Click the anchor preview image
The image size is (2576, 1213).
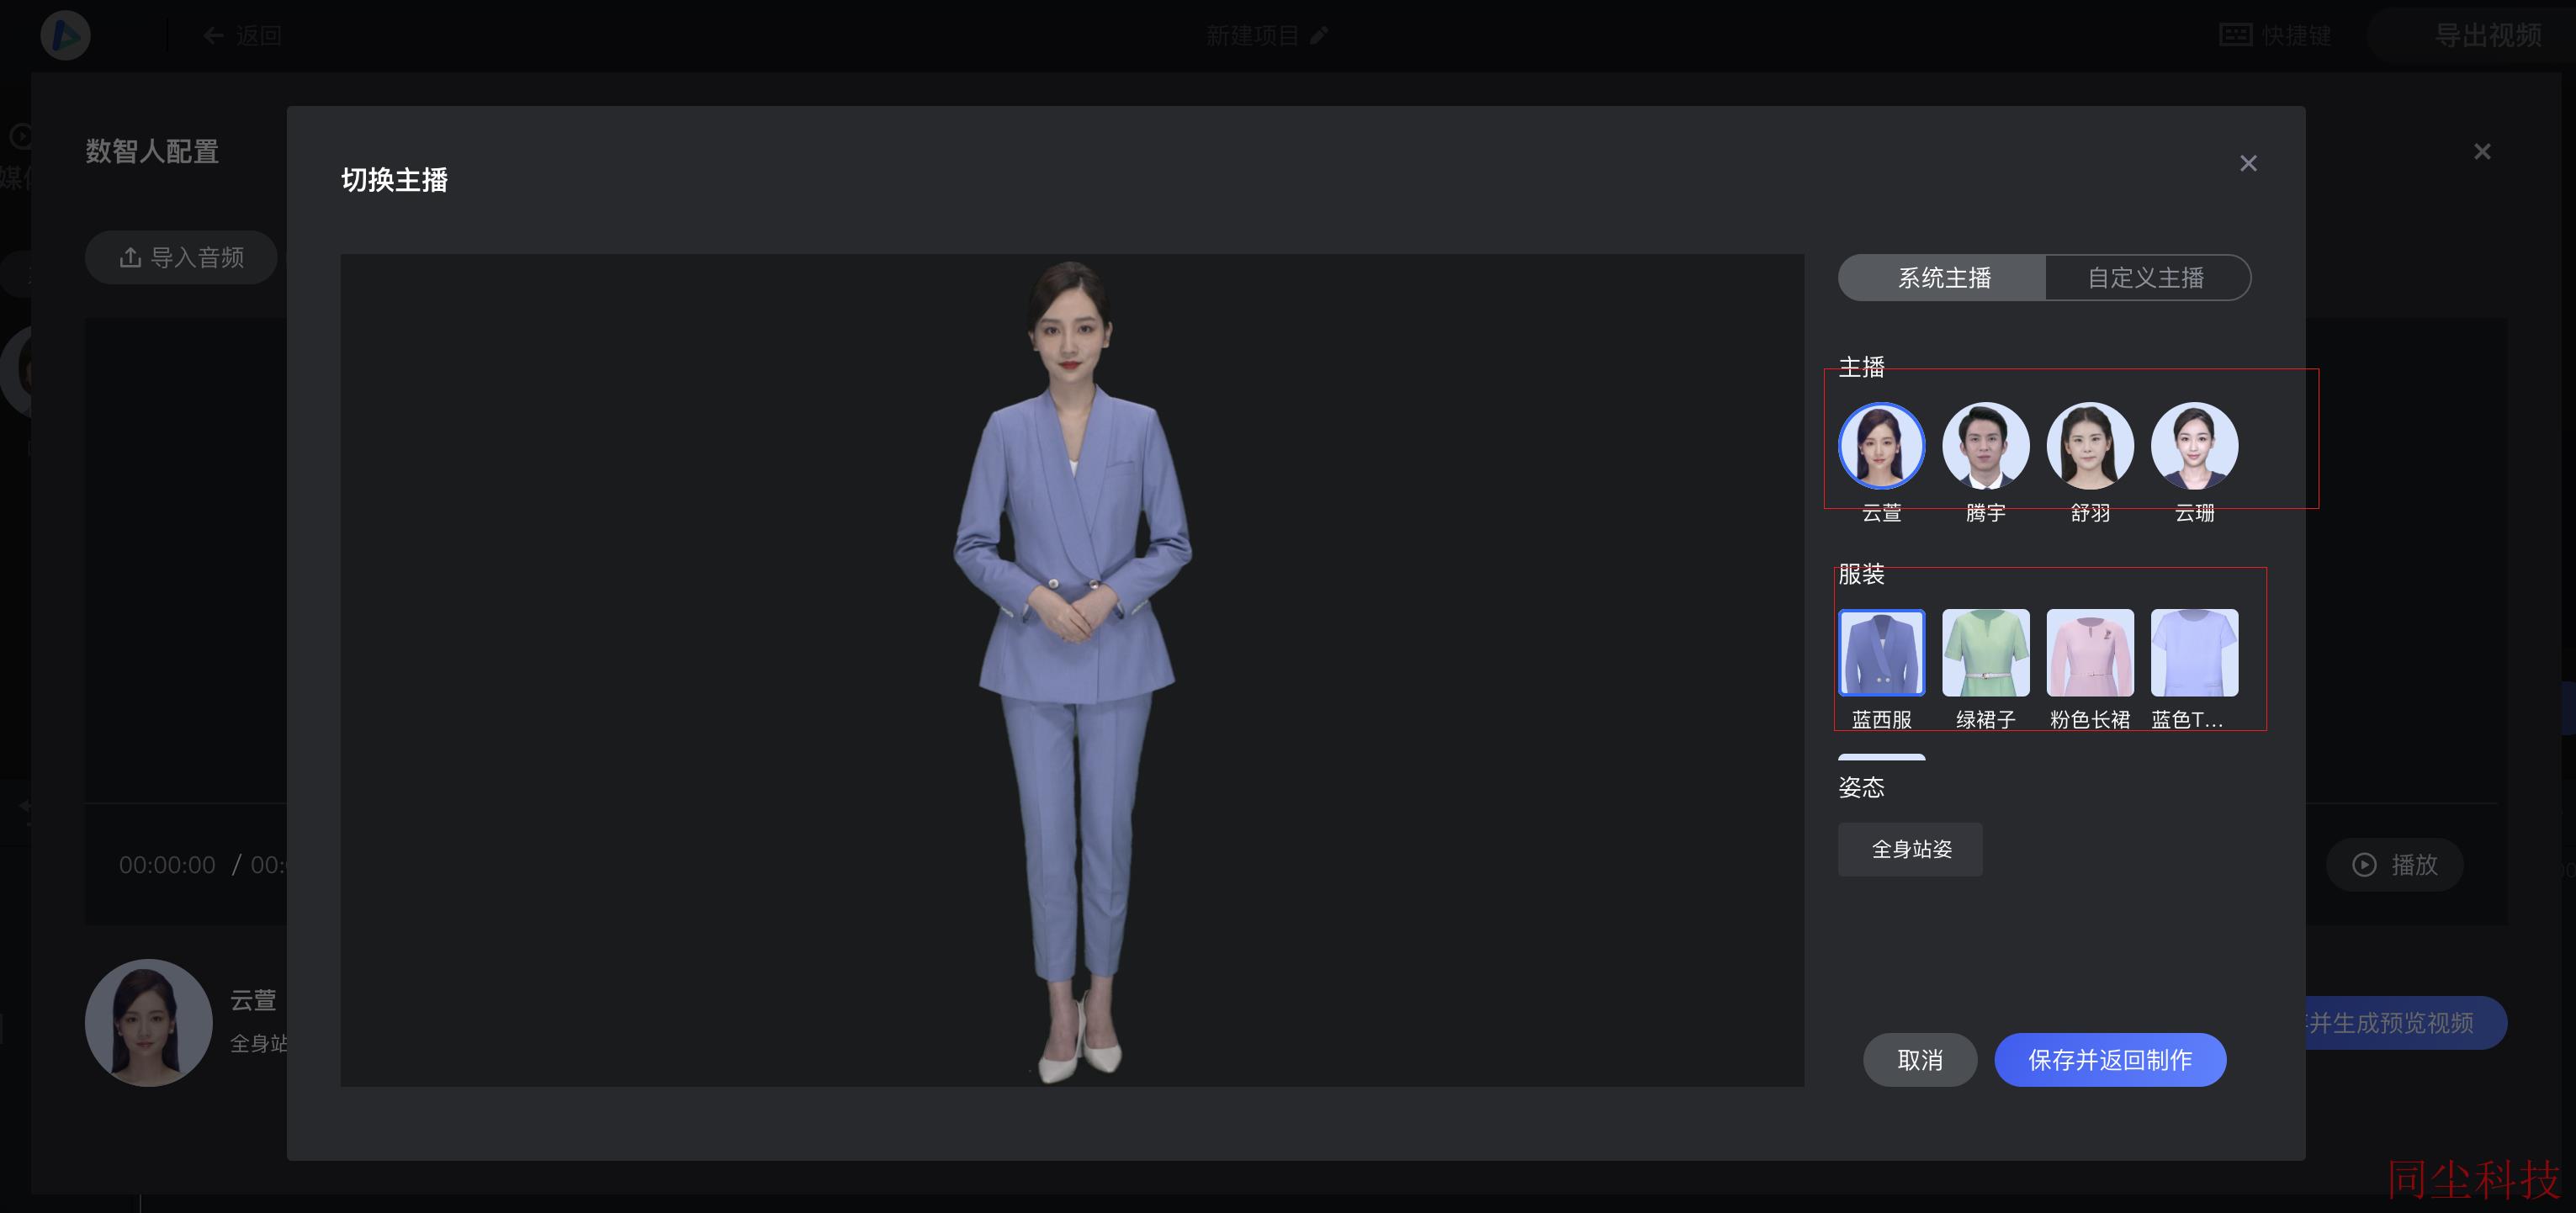tap(1071, 670)
